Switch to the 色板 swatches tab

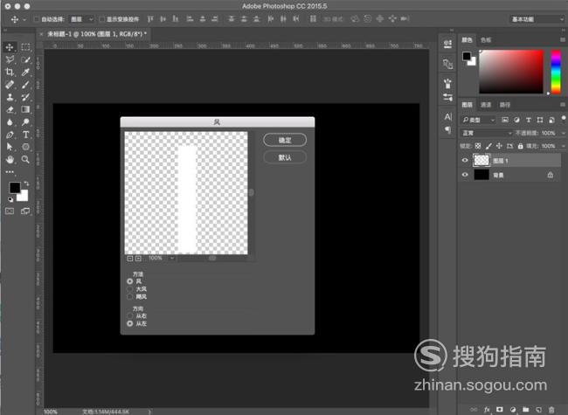point(486,40)
